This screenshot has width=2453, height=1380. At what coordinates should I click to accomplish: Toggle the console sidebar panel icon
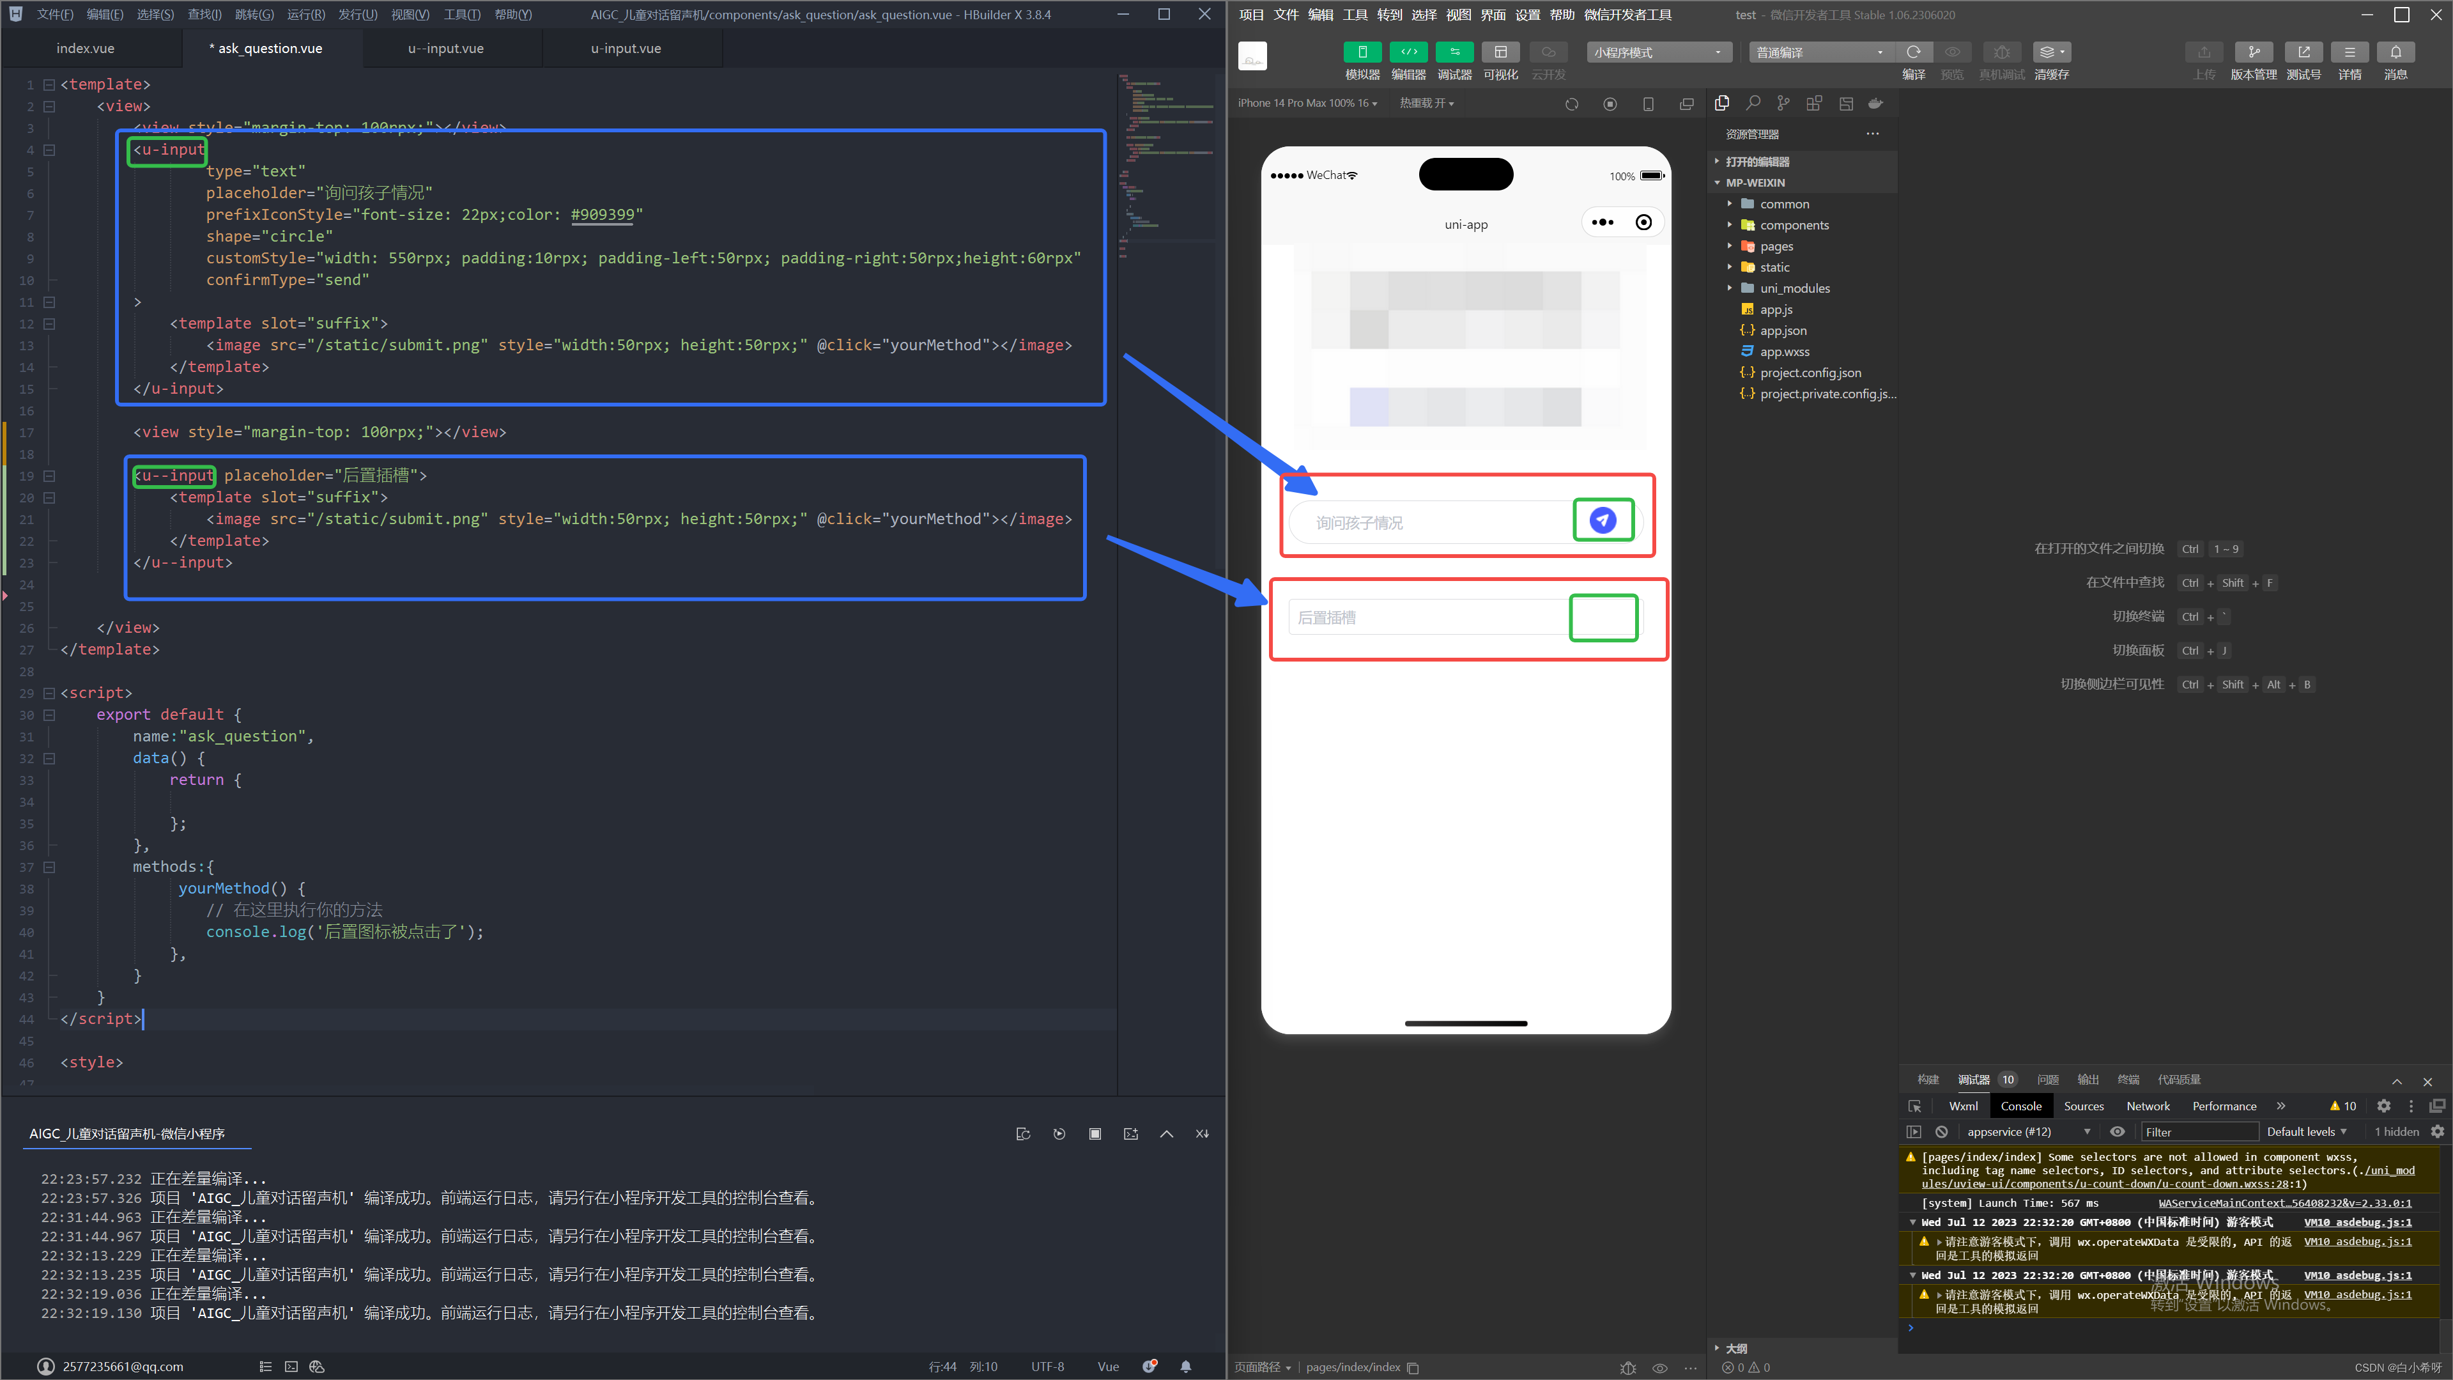[x=1914, y=1131]
